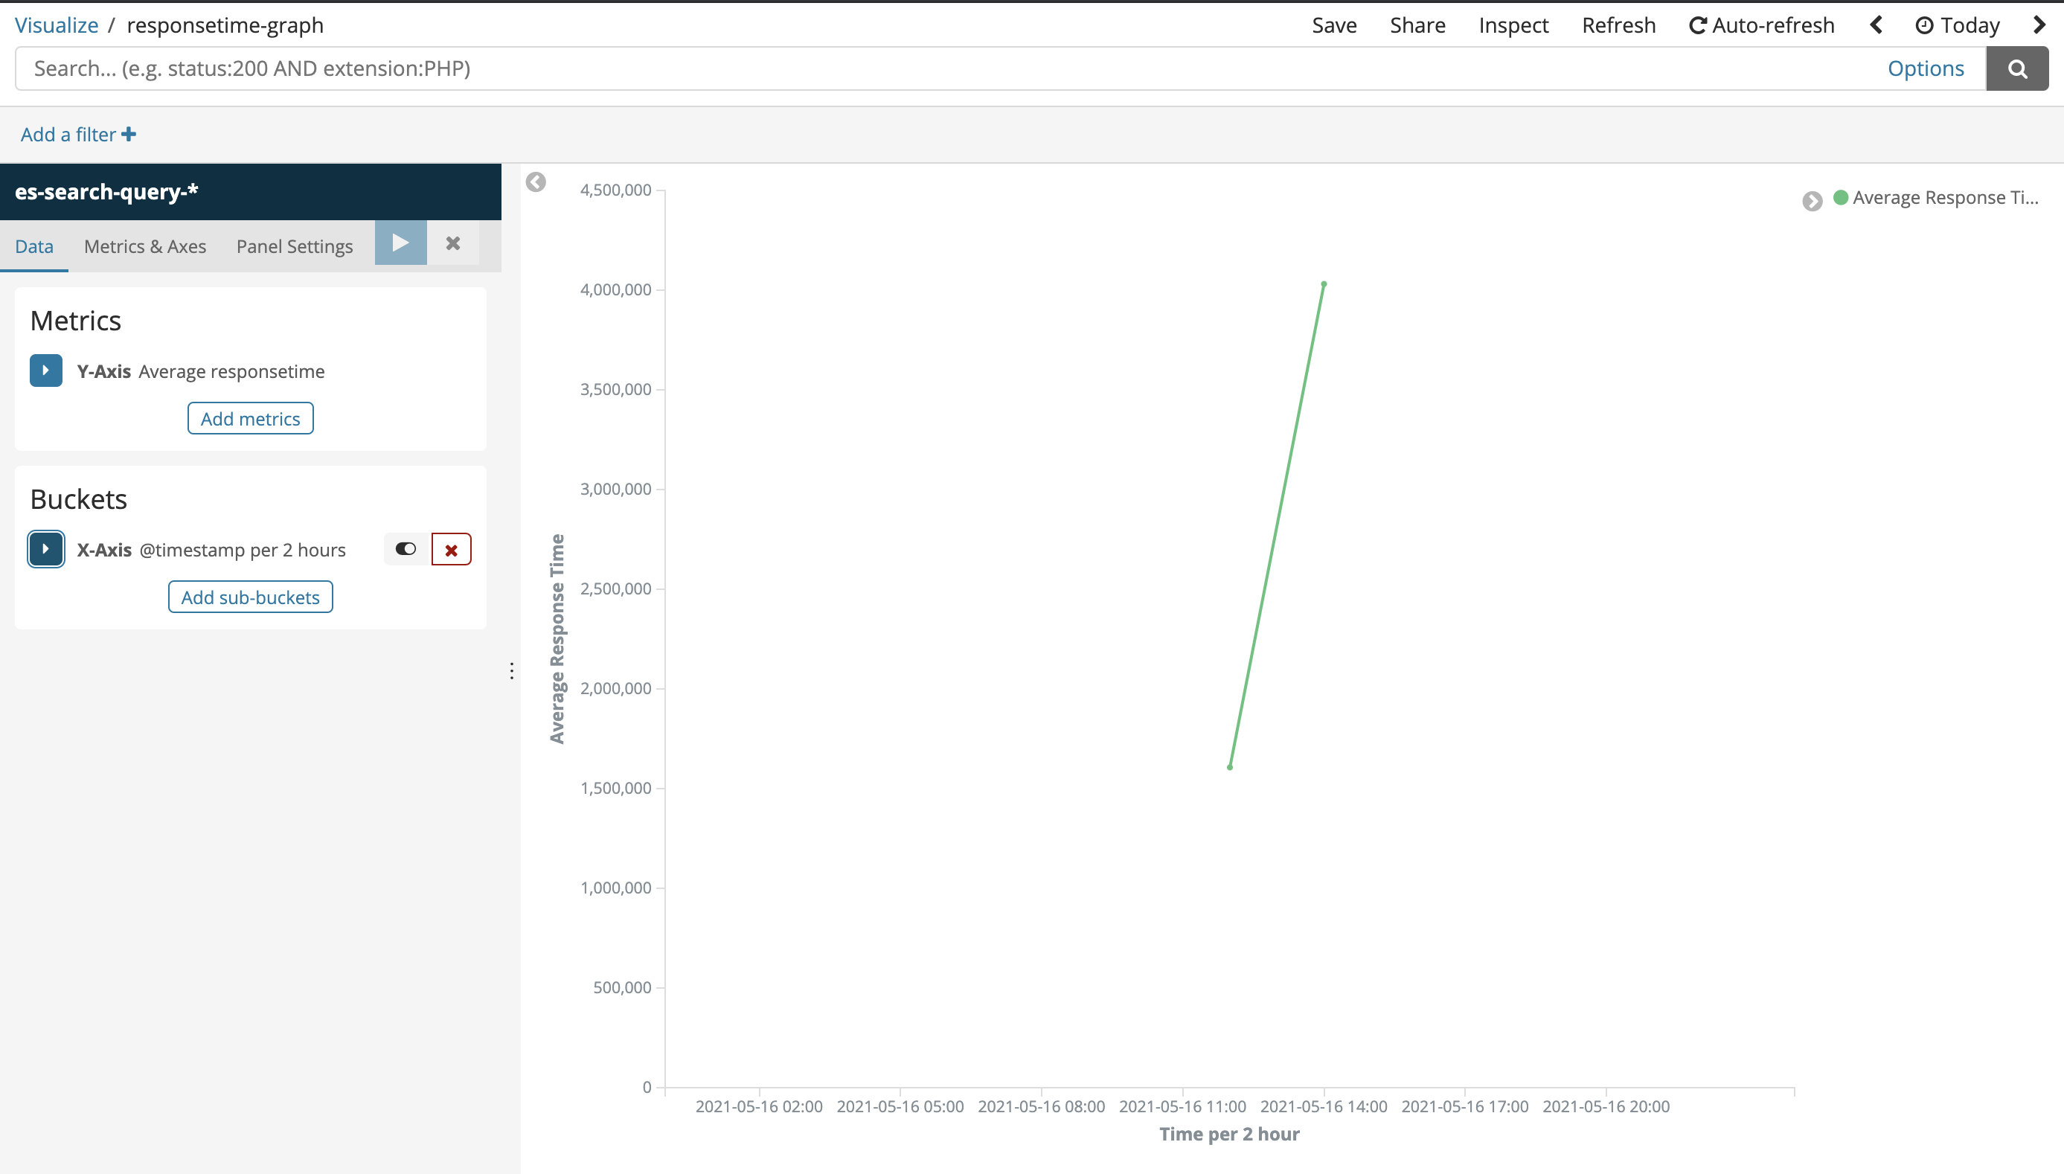Discard changes with the X icon beside play
The height and width of the screenshot is (1174, 2064).
click(x=452, y=243)
